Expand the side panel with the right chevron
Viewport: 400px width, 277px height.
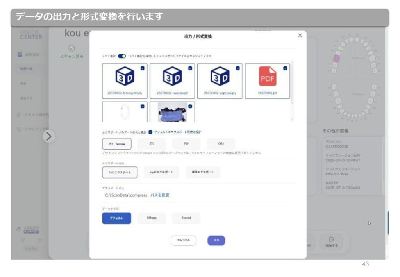pos(50,136)
